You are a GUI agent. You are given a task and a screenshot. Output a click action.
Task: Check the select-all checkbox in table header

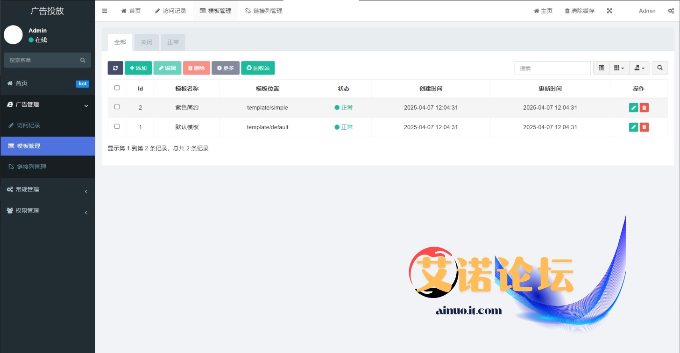[x=117, y=88]
